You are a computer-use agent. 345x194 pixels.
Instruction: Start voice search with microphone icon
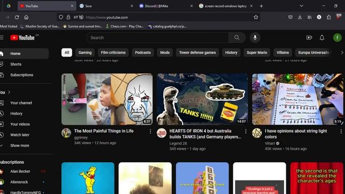click(x=255, y=38)
